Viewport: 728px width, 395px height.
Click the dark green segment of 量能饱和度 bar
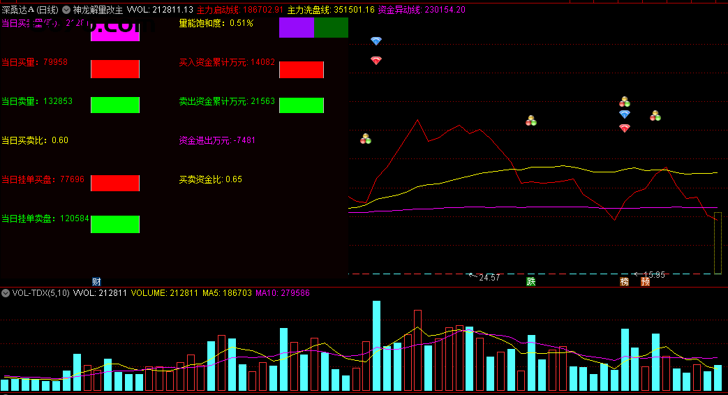tap(332, 28)
